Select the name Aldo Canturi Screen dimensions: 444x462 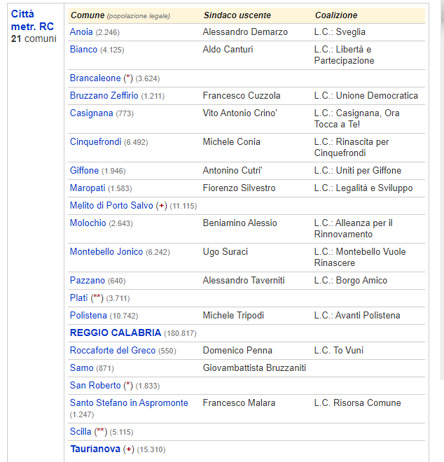click(x=228, y=49)
